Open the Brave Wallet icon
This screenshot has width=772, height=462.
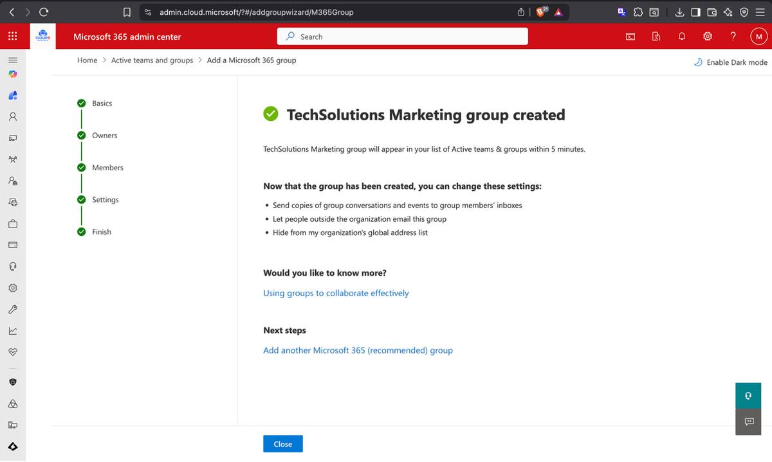(x=712, y=12)
